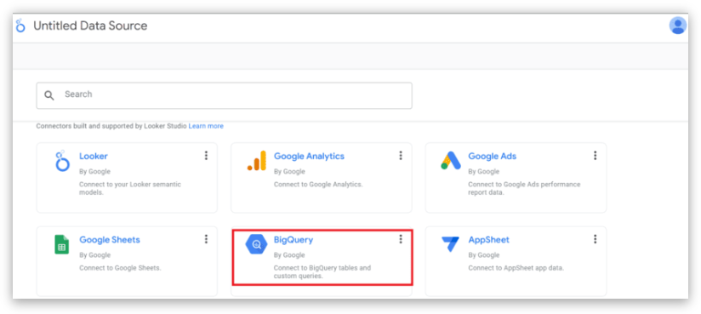The height and width of the screenshot is (314, 701).
Task: Click the search magnifier icon
Action: [49, 94]
